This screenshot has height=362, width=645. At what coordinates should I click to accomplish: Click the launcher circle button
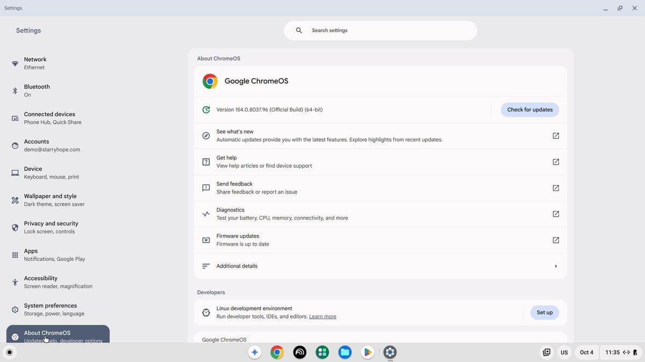click(x=9, y=352)
